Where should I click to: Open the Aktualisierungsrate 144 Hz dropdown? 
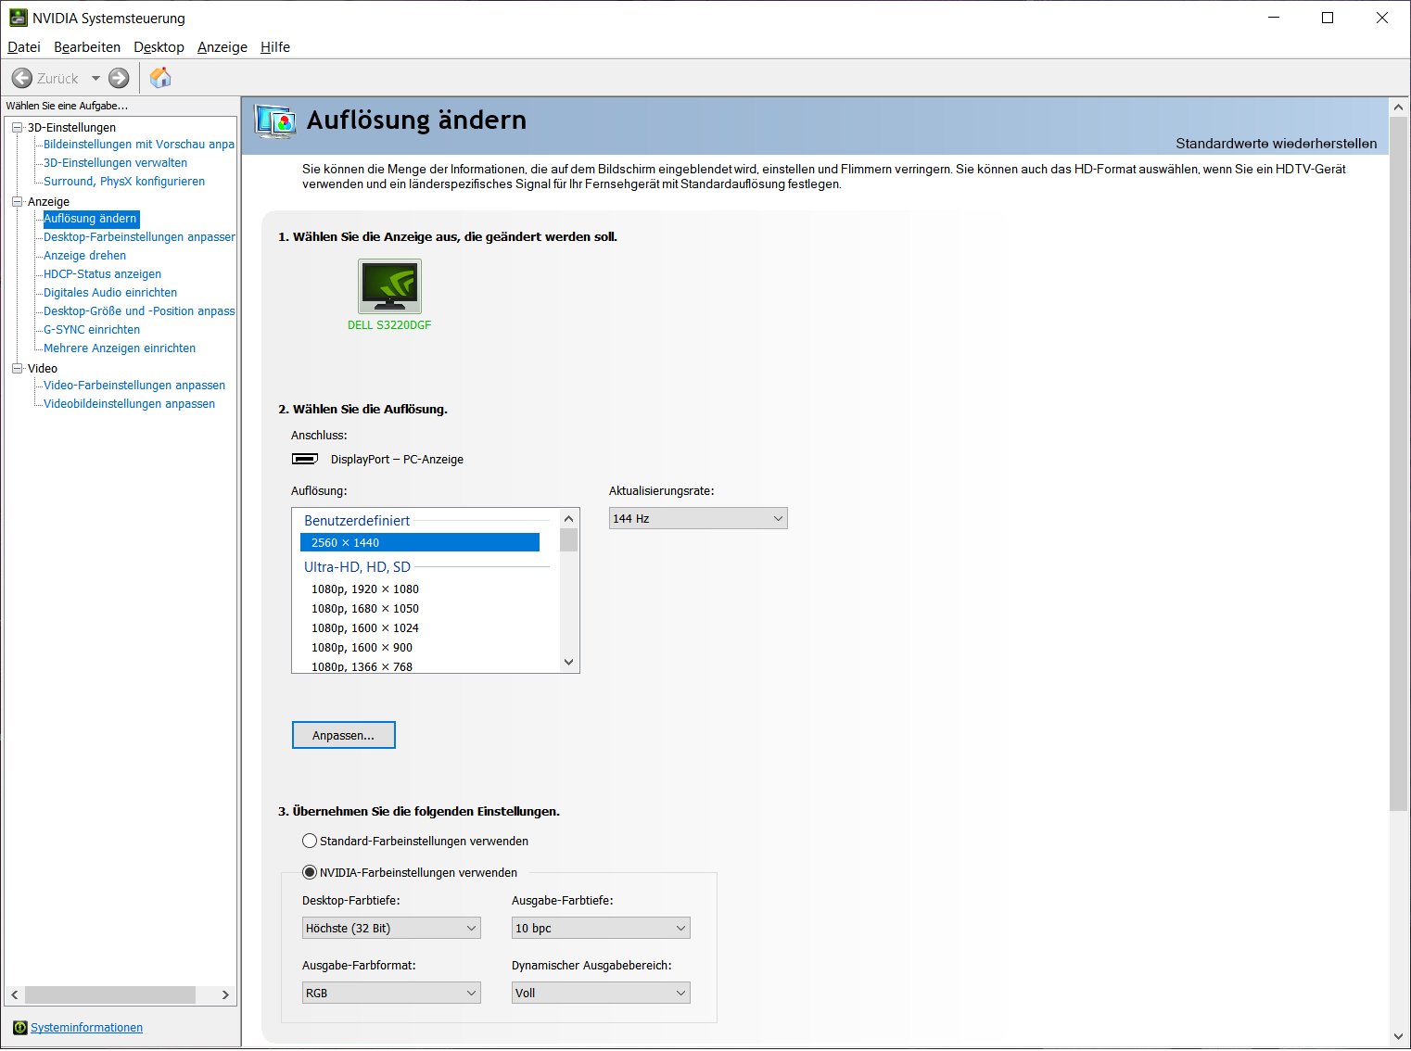click(x=698, y=518)
